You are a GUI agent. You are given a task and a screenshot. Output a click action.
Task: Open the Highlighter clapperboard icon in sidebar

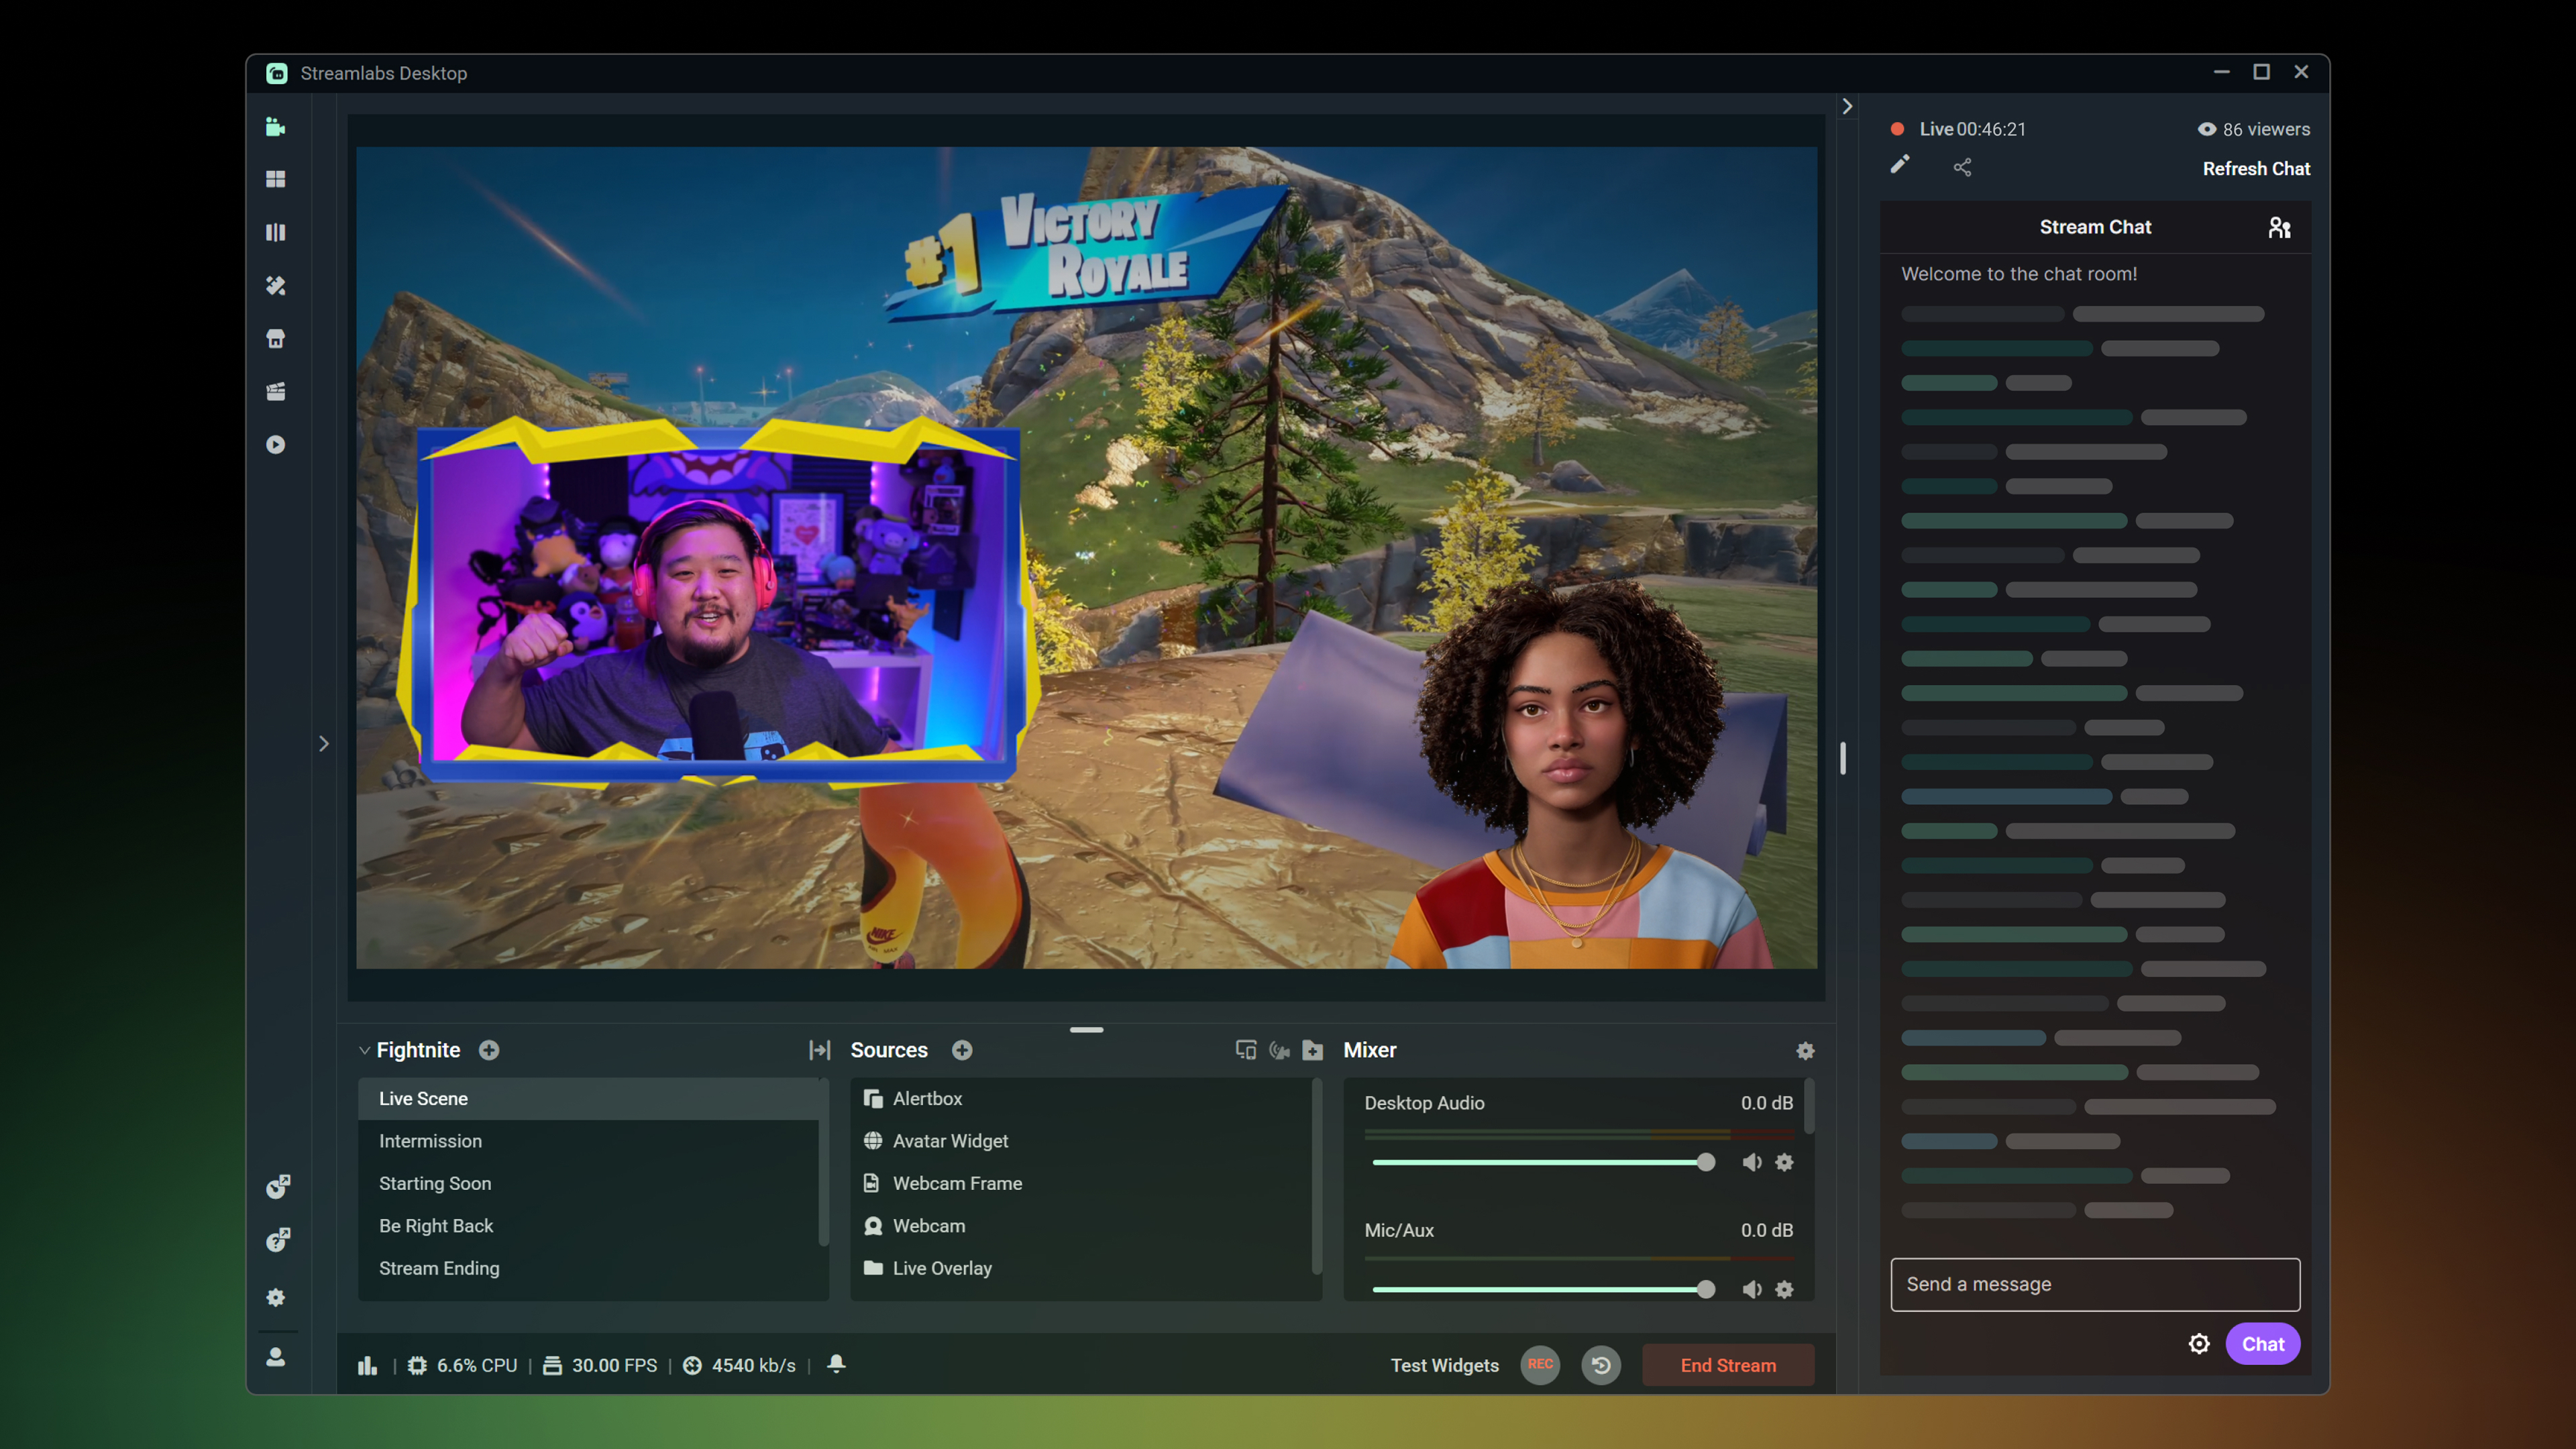(275, 391)
